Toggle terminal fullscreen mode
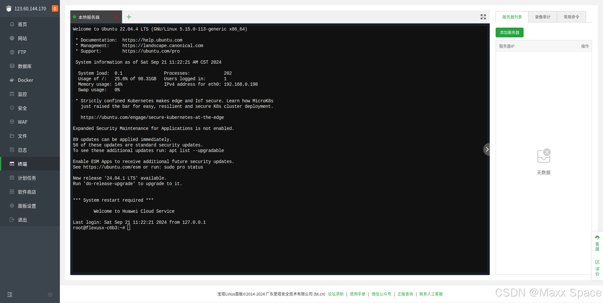603x303 pixels. tap(483, 17)
